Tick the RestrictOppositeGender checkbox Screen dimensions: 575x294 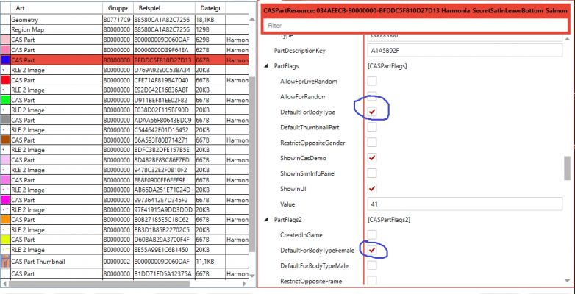pos(372,143)
